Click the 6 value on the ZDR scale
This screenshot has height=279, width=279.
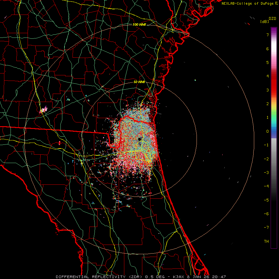[x=268, y=49]
